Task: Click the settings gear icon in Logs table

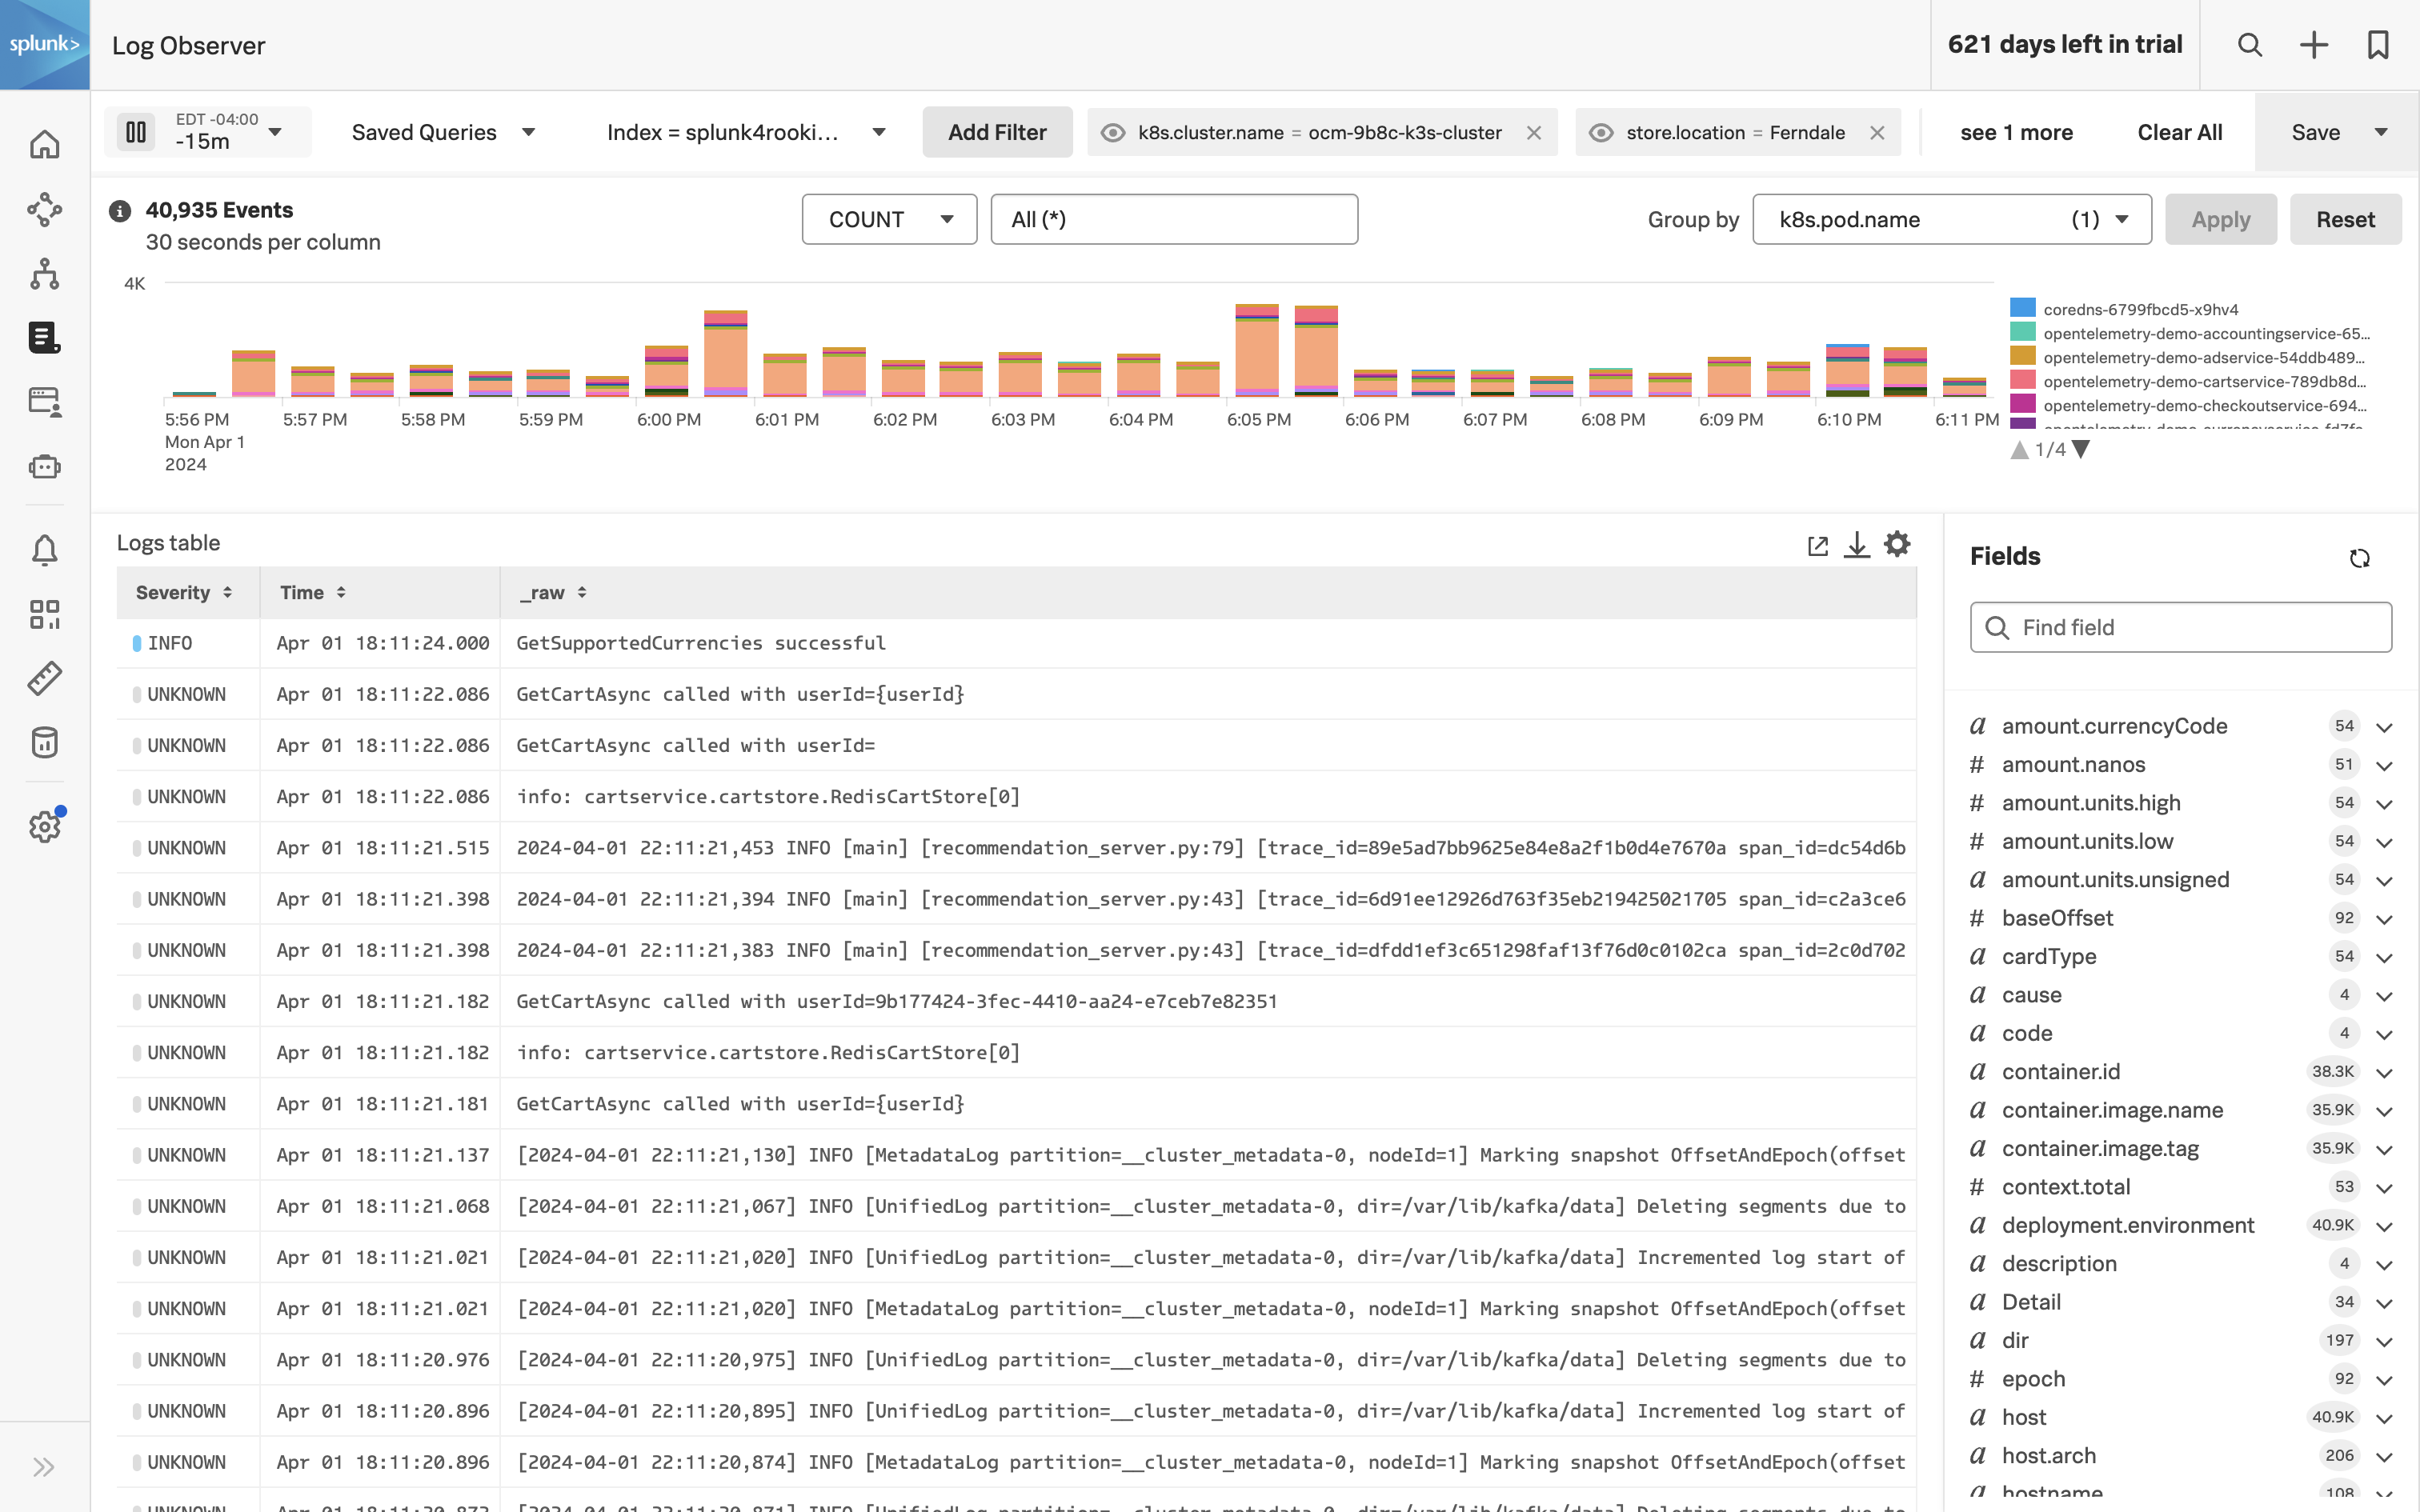Action: coord(1897,543)
